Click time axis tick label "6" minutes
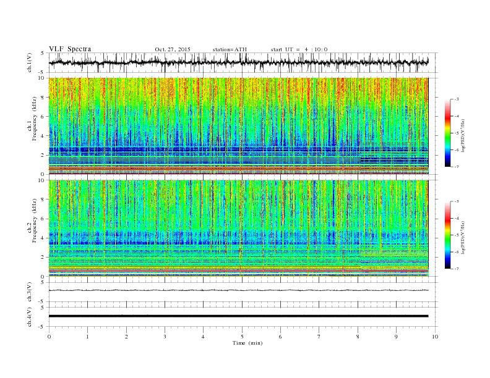Image resolution: width=490 pixels, height=378 pixels. pos(280,337)
